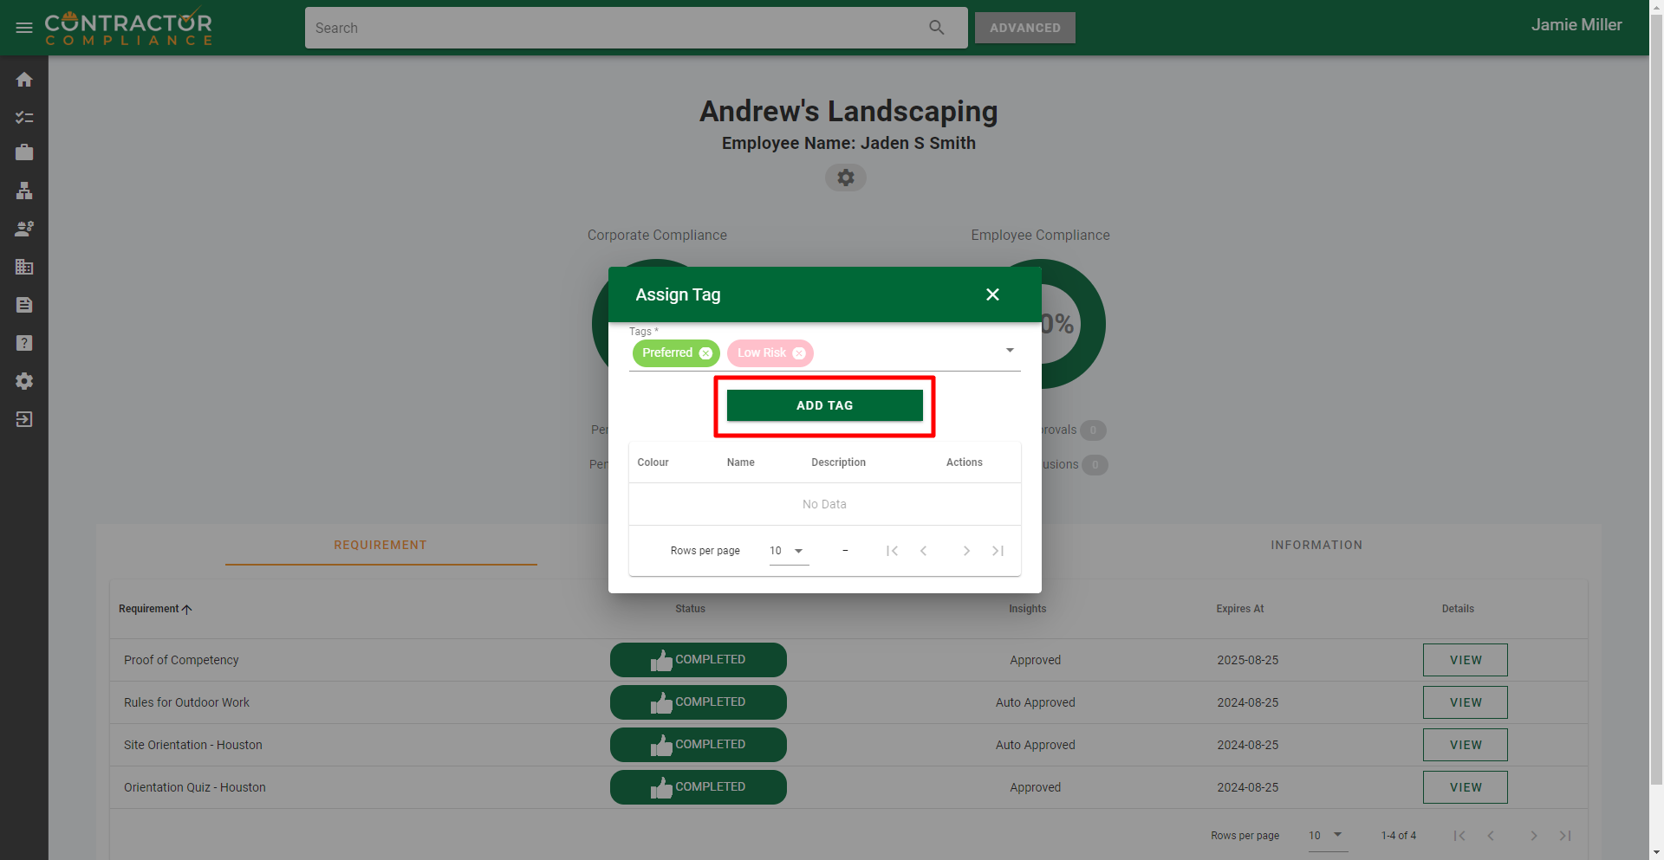View the Proof of Competency details
Screen dimensions: 1664x860
click(x=1465, y=660)
